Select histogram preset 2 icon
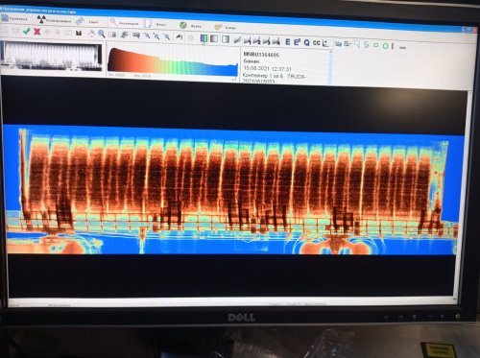Image resolution: width=480 pixels, height=358 pixels. pyautogui.click(x=256, y=40)
